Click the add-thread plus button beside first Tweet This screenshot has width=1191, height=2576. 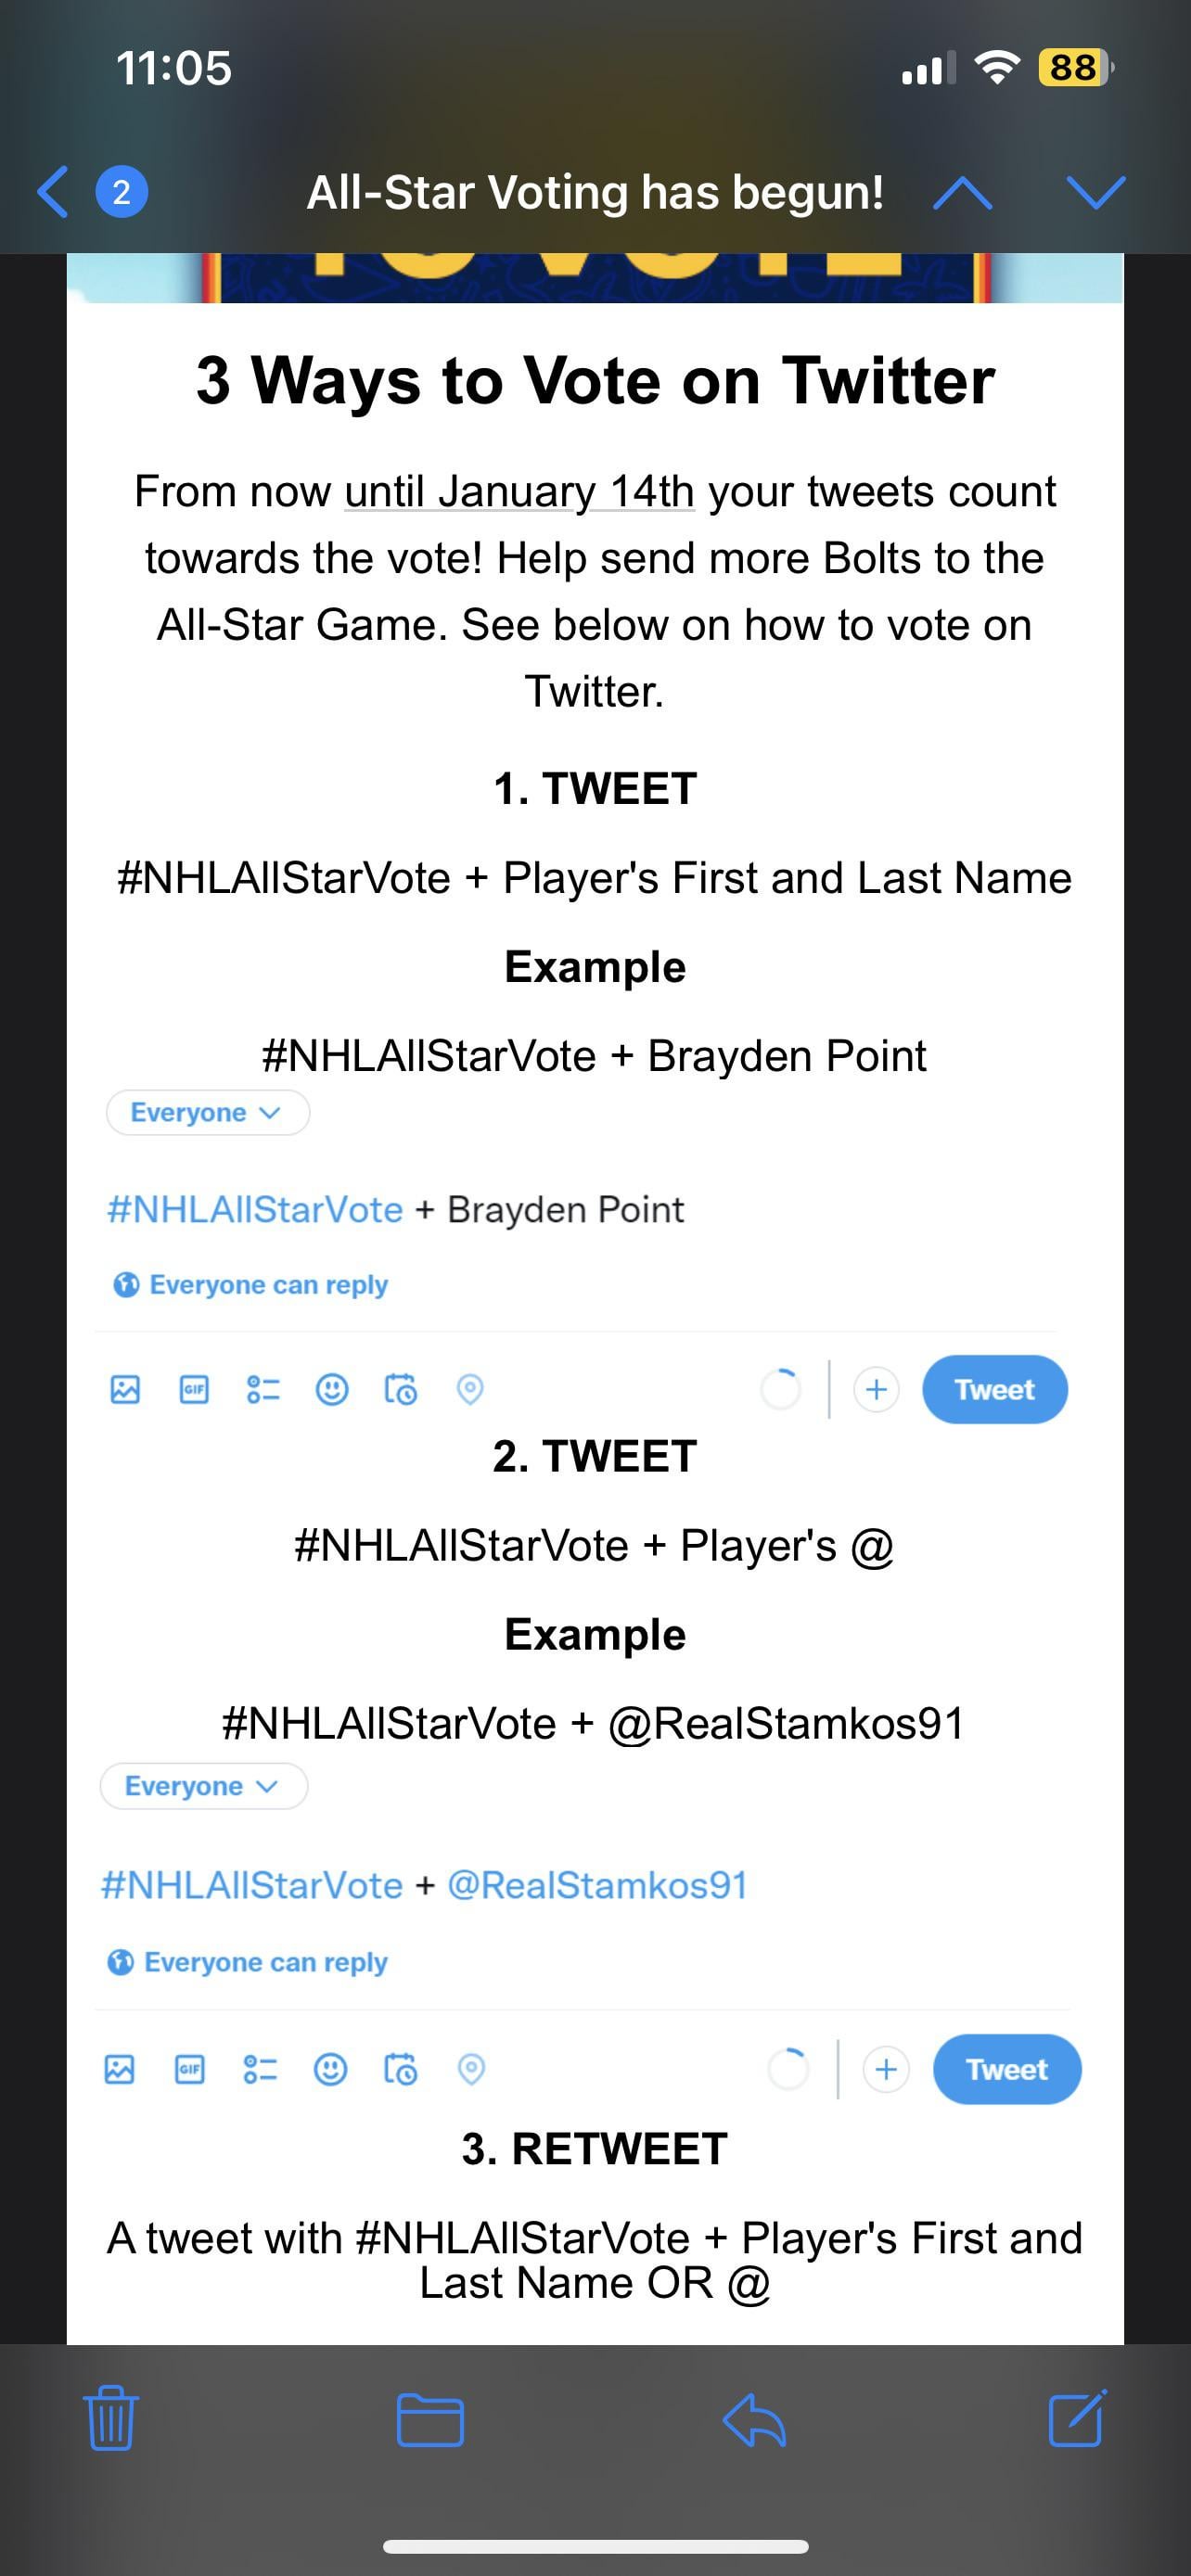[x=876, y=1389]
